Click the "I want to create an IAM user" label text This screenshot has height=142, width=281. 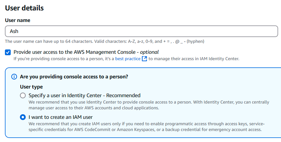60,117
